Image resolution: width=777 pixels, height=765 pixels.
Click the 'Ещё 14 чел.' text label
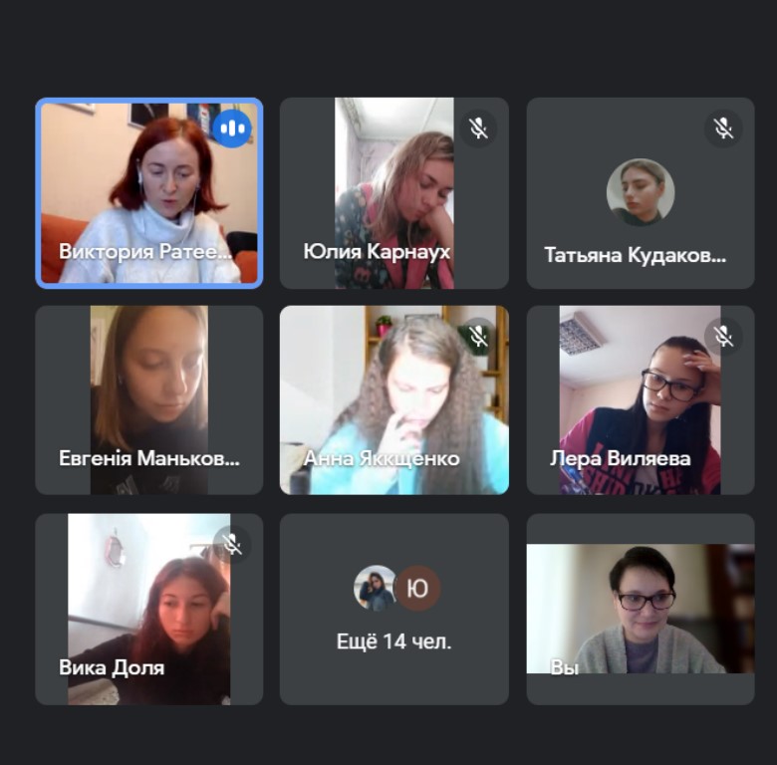tap(393, 641)
